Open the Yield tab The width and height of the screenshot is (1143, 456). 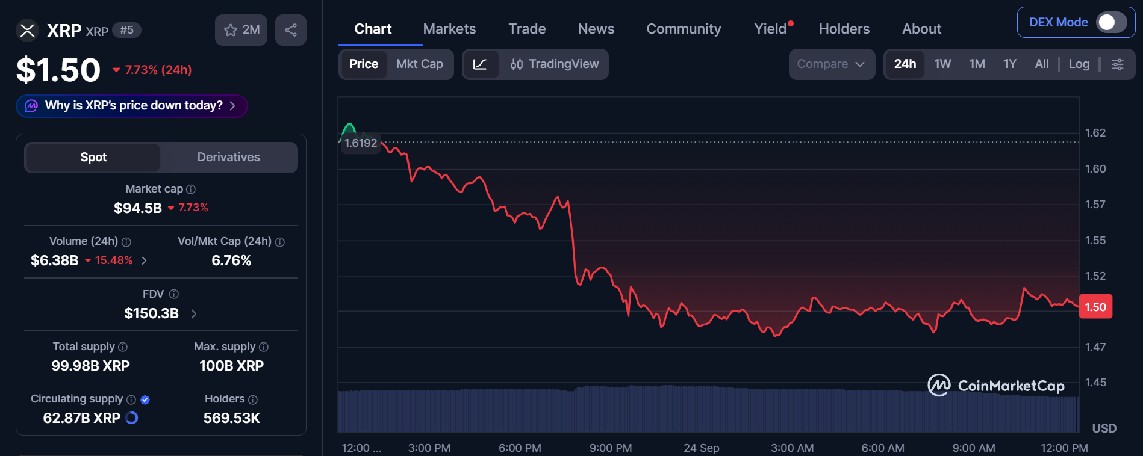tap(771, 29)
